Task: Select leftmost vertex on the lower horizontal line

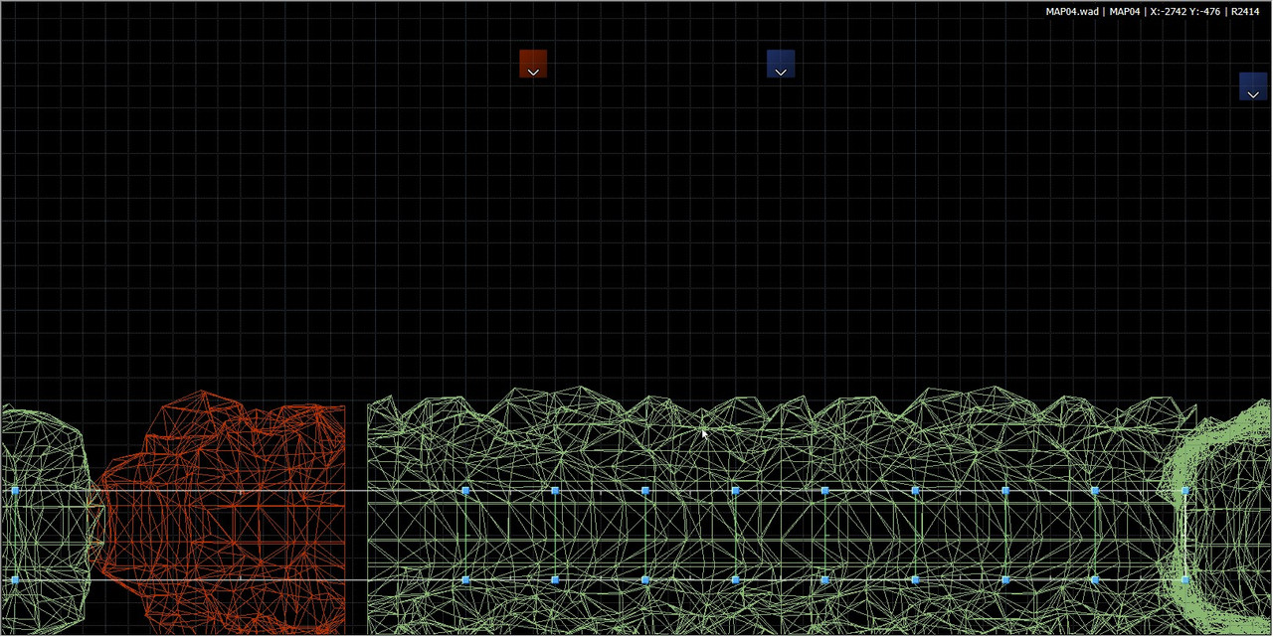Action: 15,579
